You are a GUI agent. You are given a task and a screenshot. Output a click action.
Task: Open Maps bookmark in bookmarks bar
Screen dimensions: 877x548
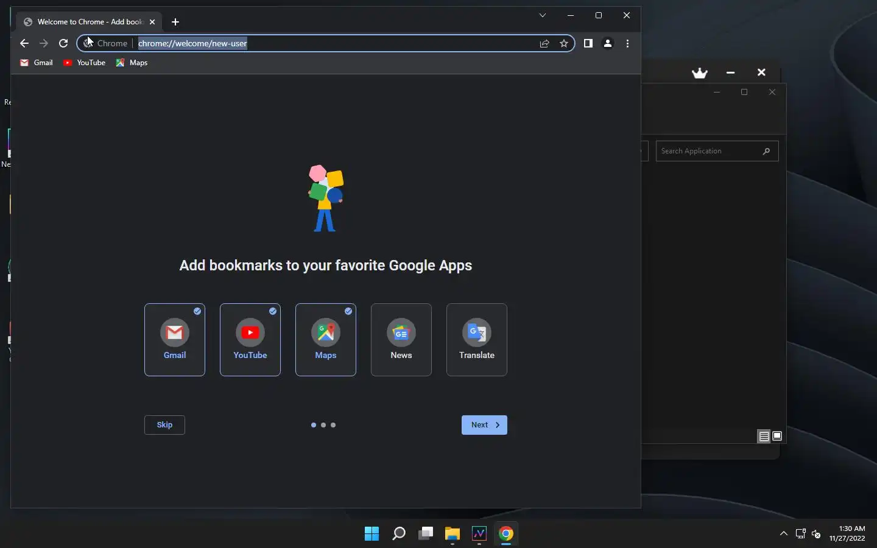click(x=132, y=63)
